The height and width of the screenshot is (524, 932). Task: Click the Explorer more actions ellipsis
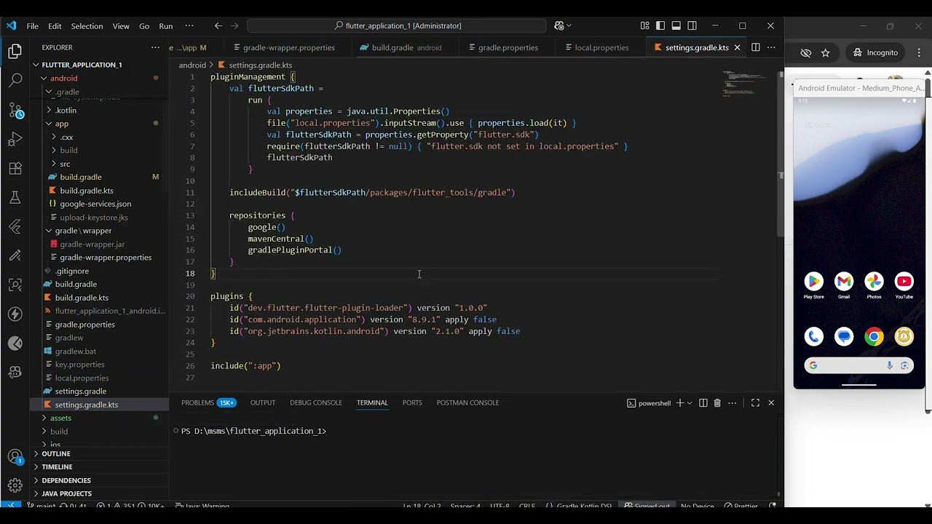155,47
